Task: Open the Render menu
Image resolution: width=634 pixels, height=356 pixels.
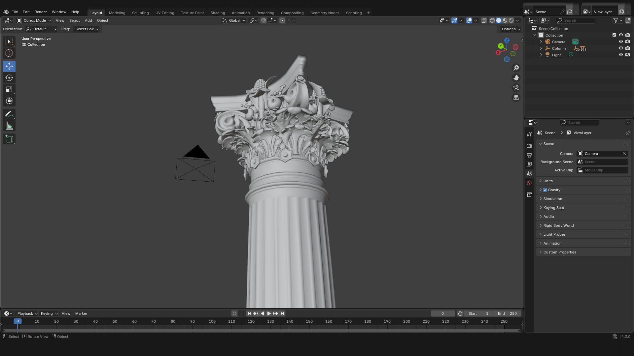Action: (41, 12)
